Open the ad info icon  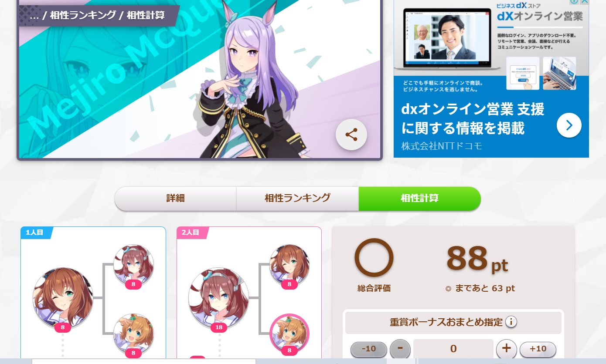(575, 2)
